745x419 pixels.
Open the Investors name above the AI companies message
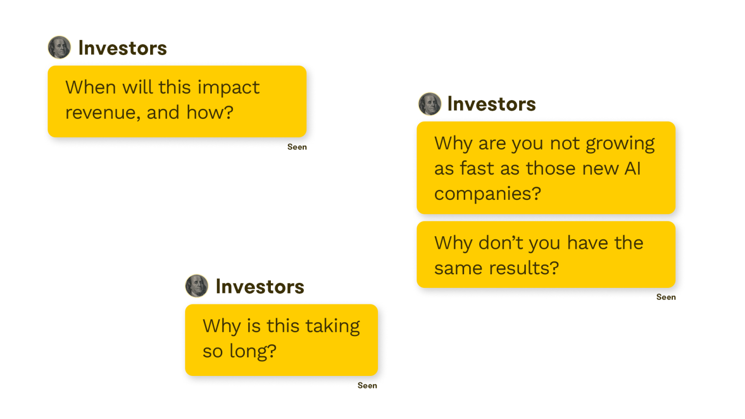491,104
